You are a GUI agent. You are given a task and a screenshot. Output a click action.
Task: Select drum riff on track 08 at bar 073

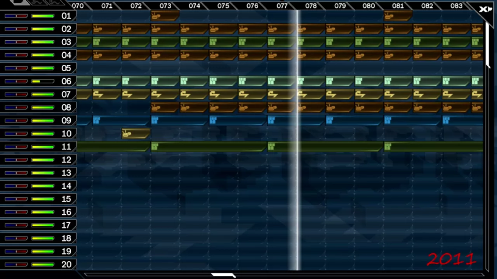coord(165,107)
